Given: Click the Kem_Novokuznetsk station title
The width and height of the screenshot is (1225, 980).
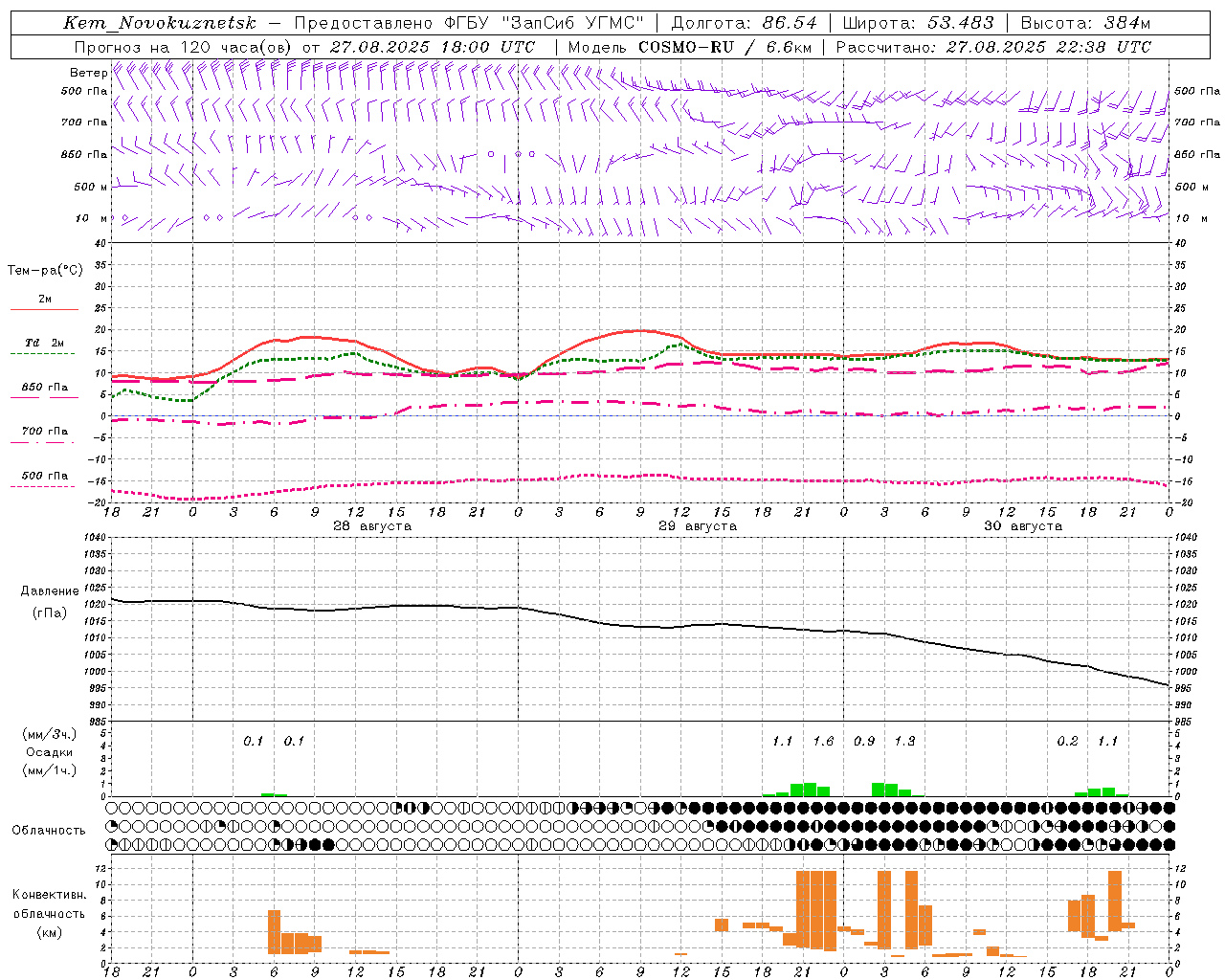Looking at the screenshot, I should point(160,23).
